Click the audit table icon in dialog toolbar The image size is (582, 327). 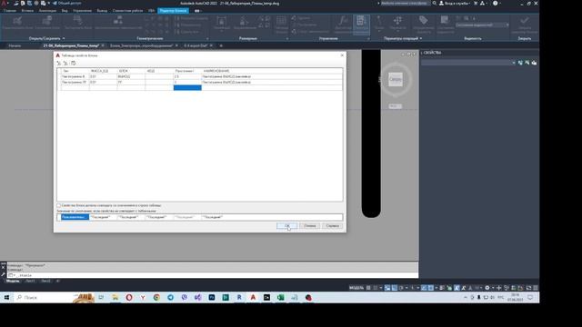coord(73,64)
